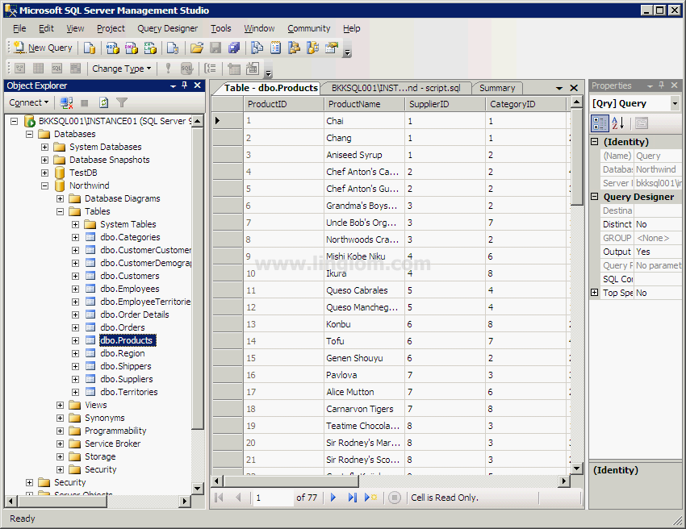
Task: Open the Community menu
Action: pos(309,28)
